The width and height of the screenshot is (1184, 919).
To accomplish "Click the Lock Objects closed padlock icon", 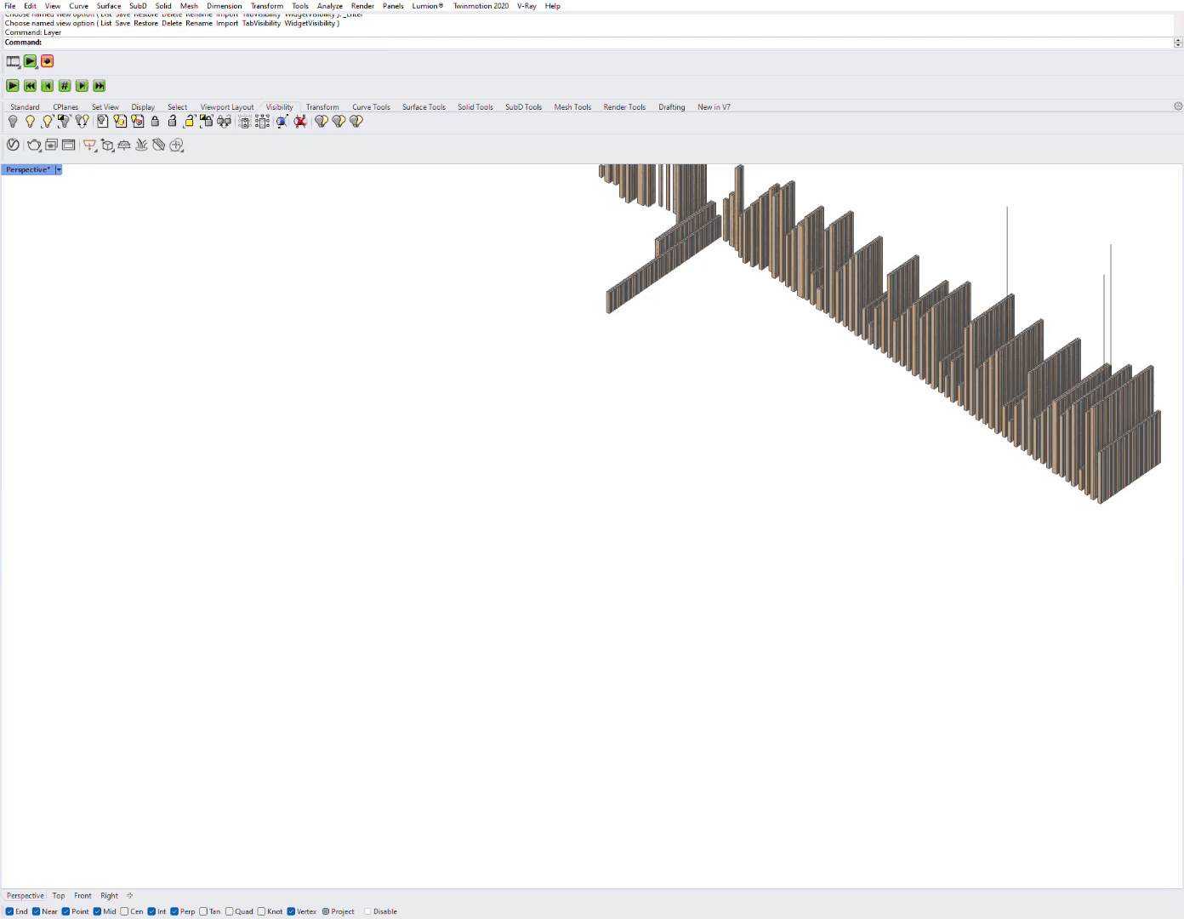I will (155, 122).
